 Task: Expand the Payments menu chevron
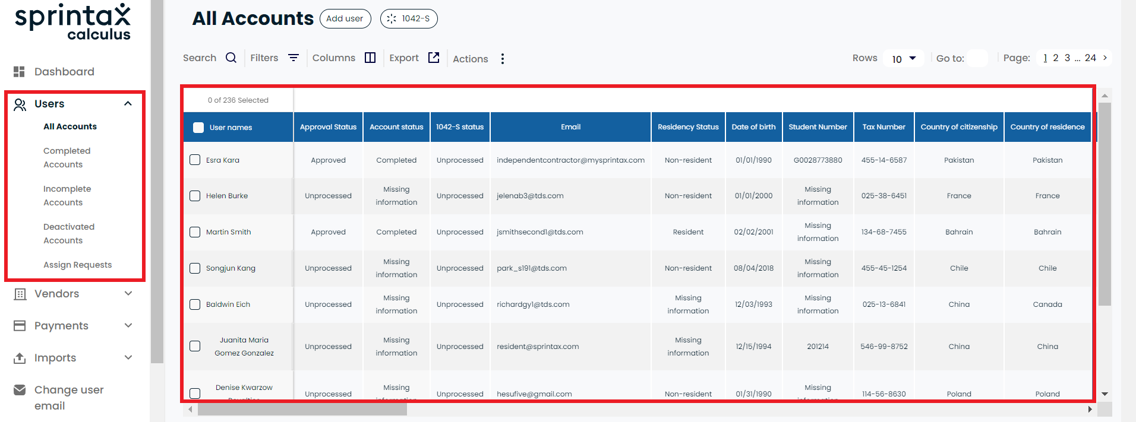pos(128,326)
